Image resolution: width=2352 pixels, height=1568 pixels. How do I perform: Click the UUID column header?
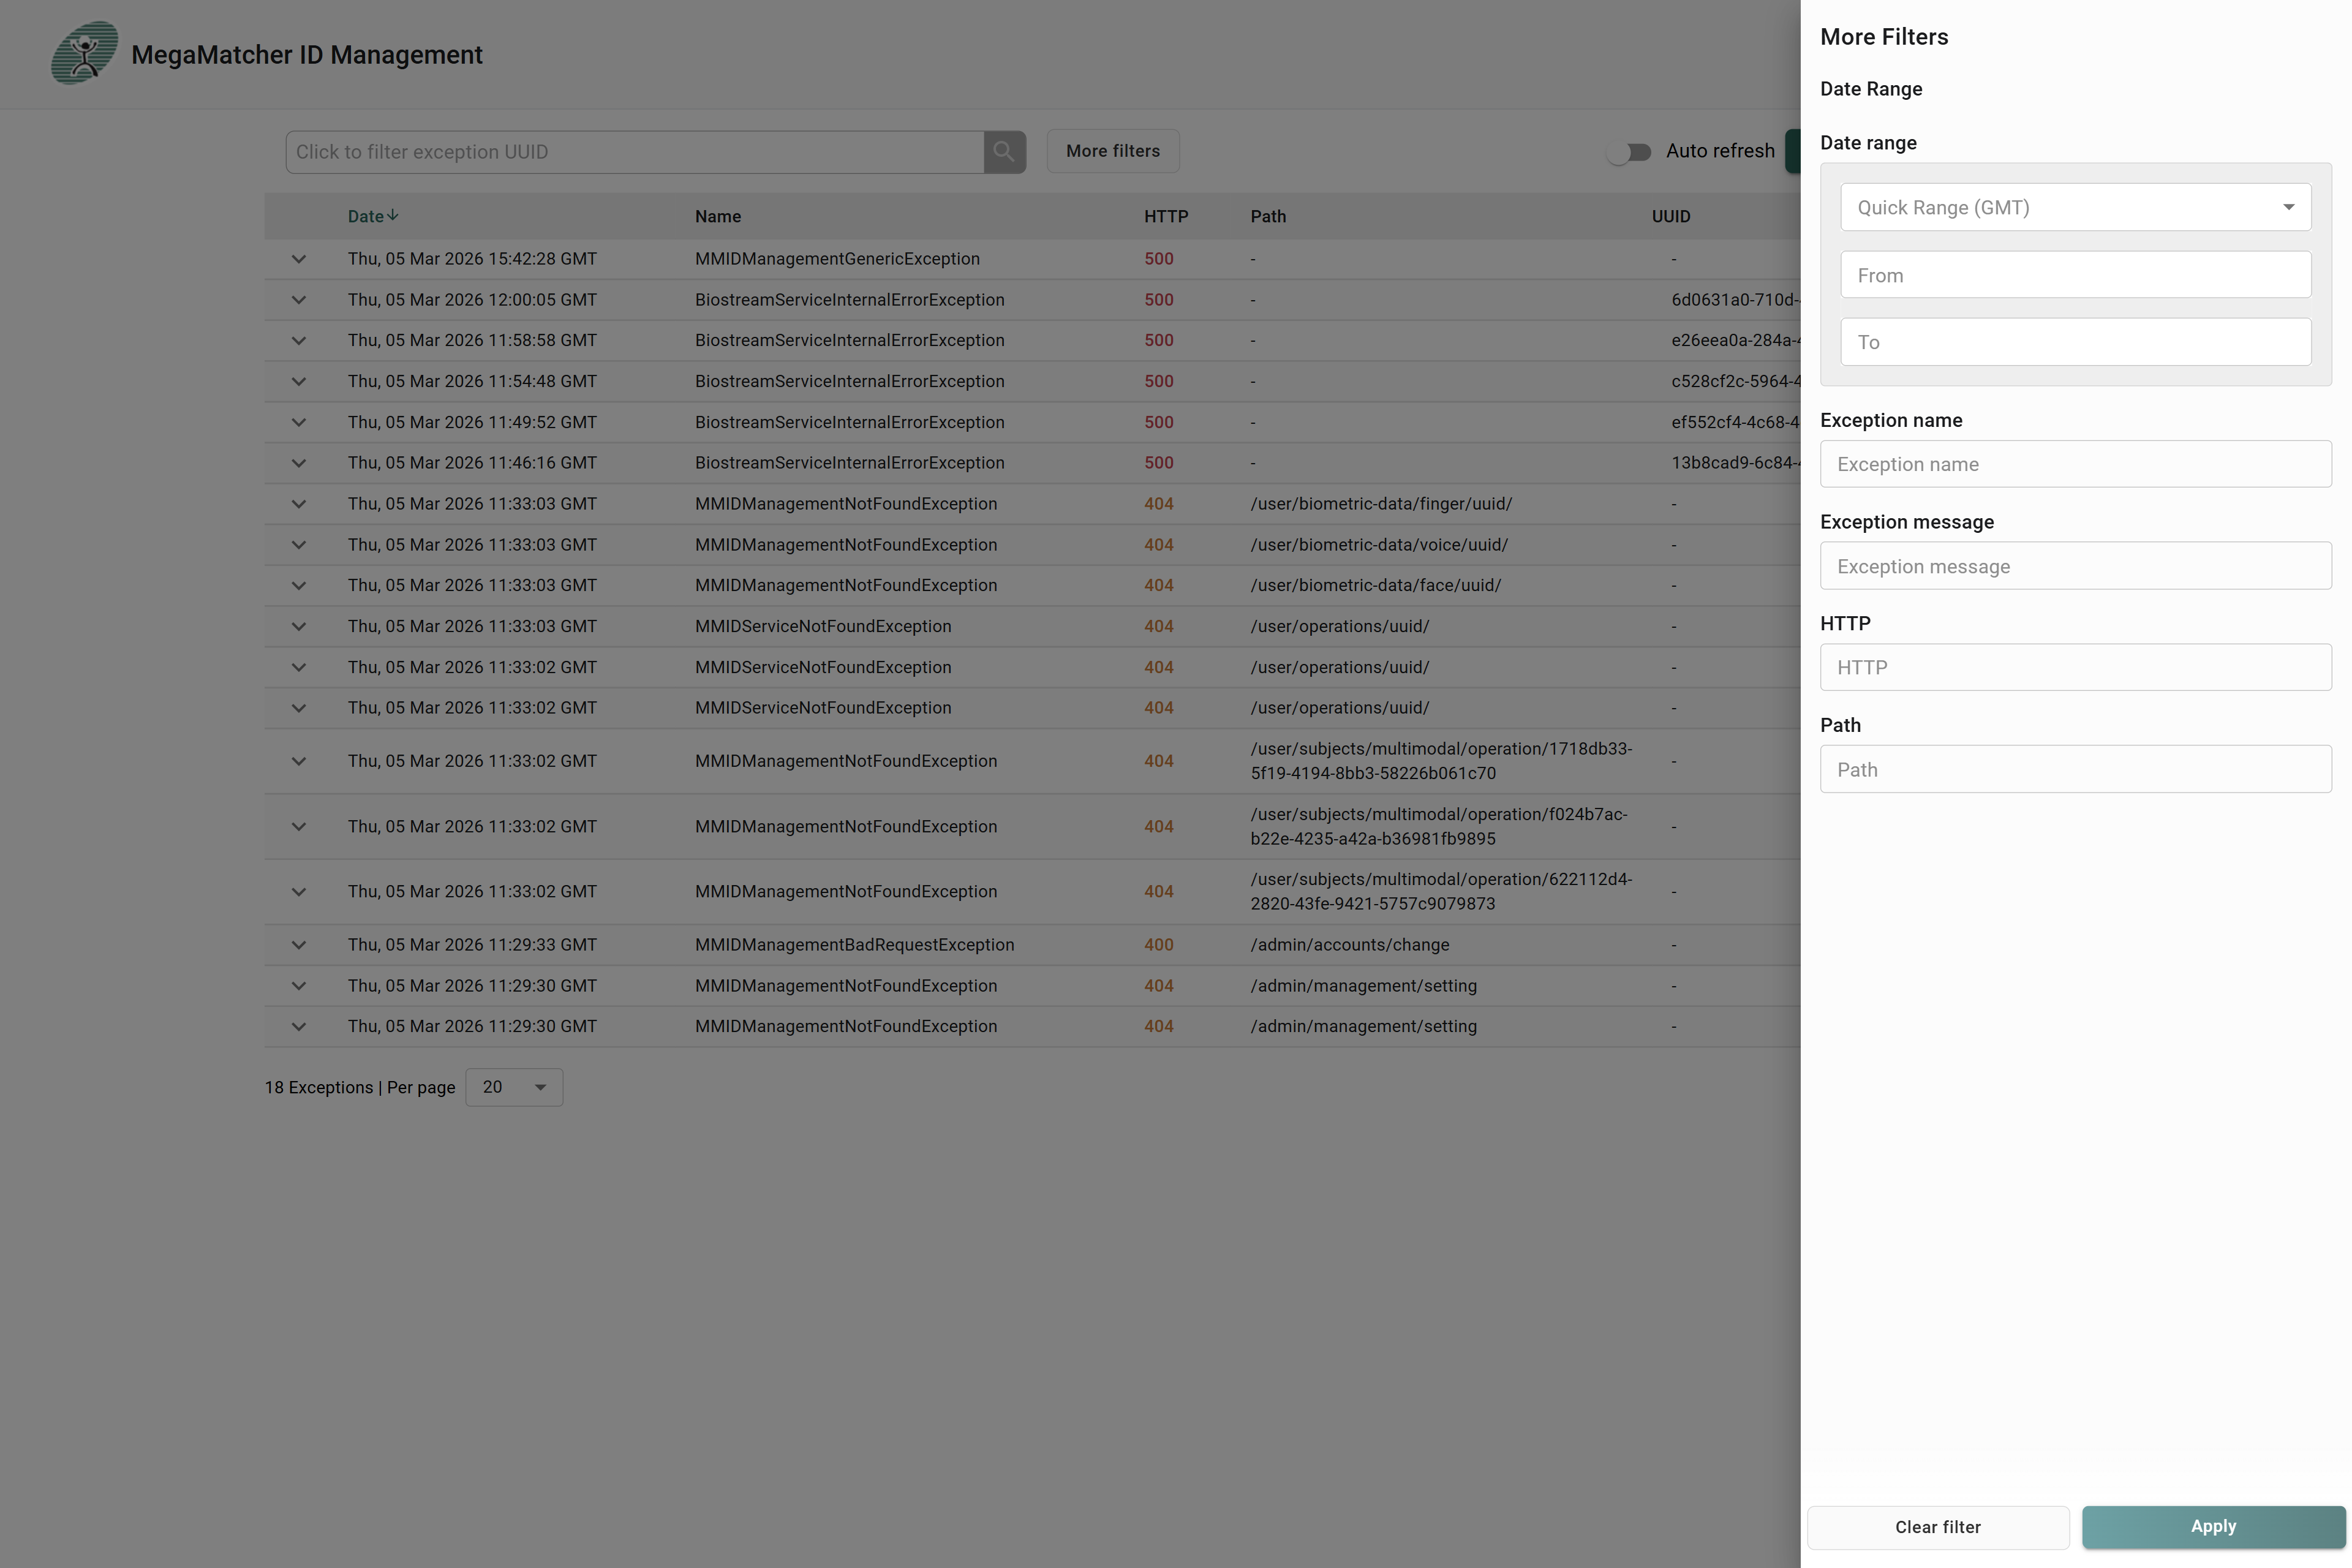click(1670, 216)
